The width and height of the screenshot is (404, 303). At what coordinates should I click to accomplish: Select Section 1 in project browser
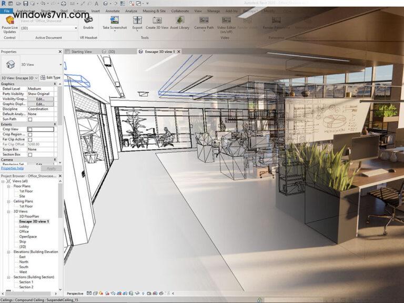[26, 282]
